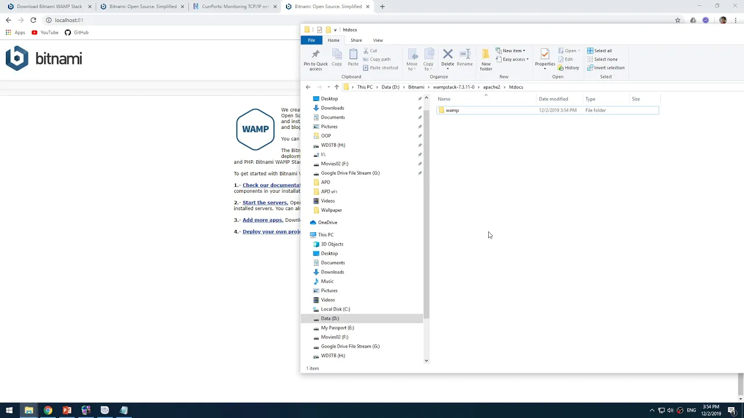
Task: Go back in File Explorer navigation
Action: (x=308, y=87)
